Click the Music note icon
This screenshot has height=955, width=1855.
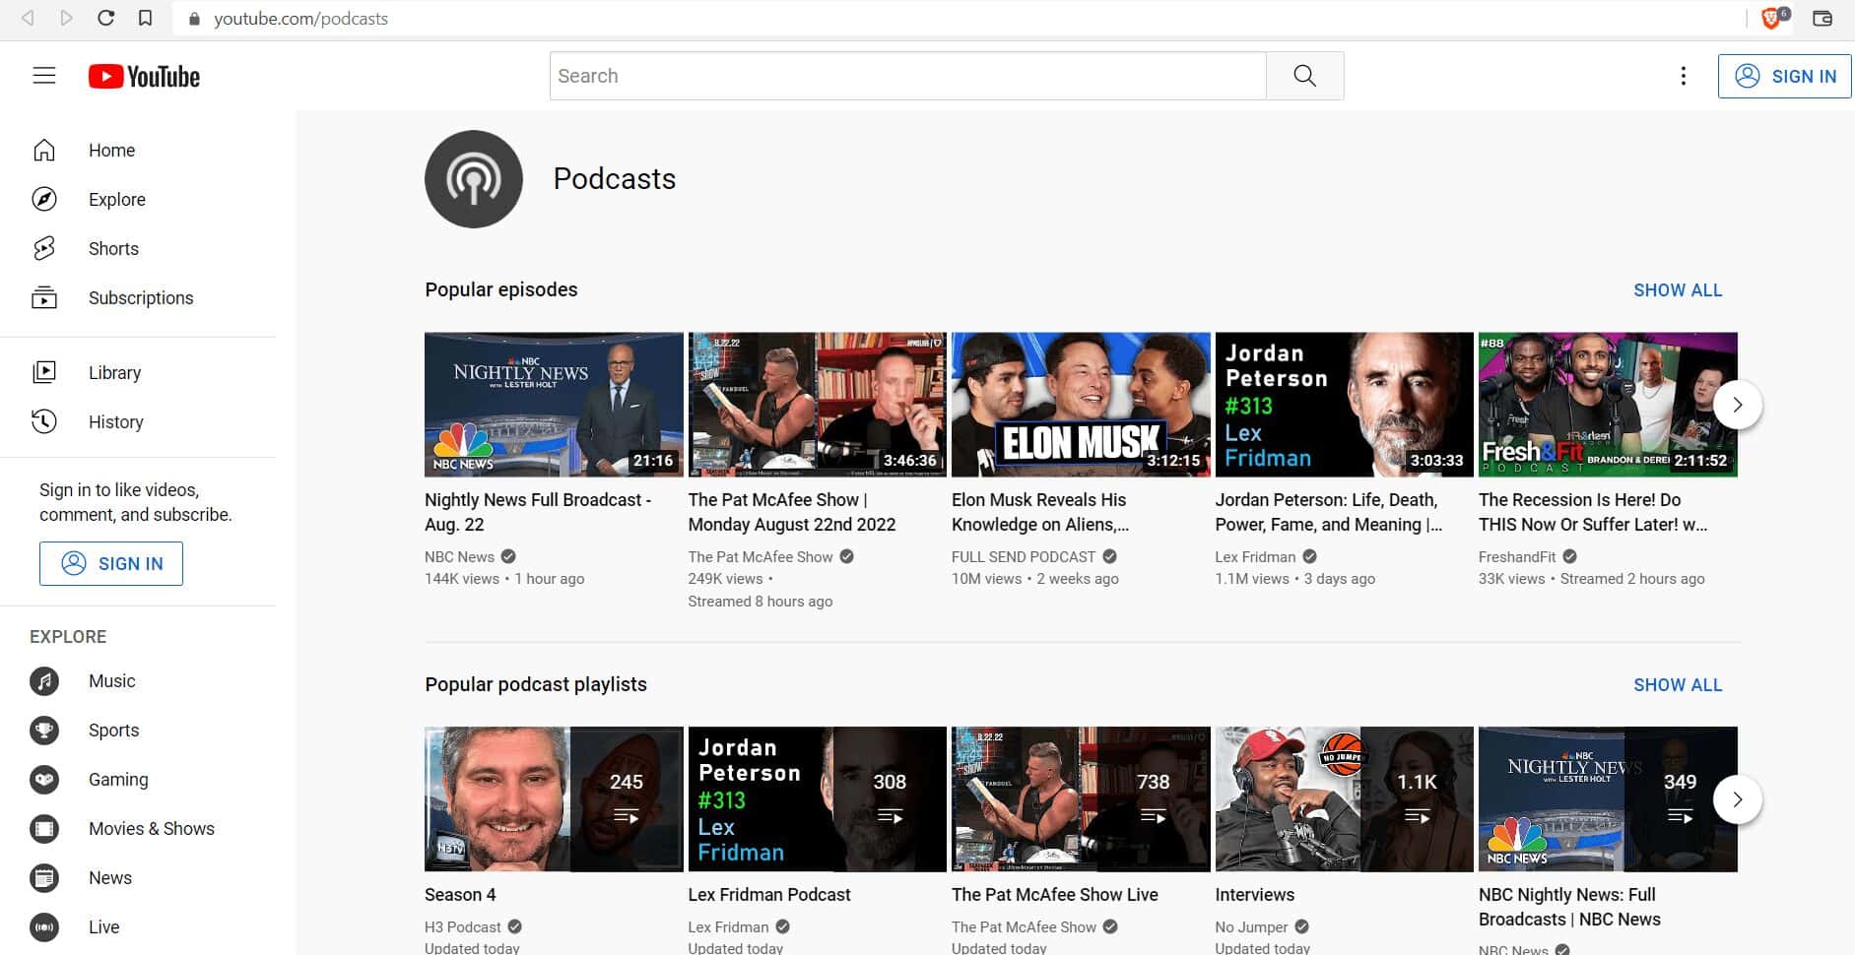pyautogui.click(x=44, y=680)
